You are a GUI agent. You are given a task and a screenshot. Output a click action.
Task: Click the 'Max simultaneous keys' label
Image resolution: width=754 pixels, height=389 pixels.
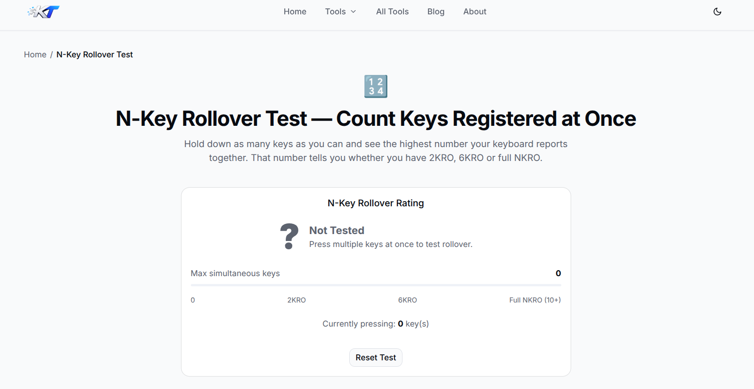coord(235,273)
